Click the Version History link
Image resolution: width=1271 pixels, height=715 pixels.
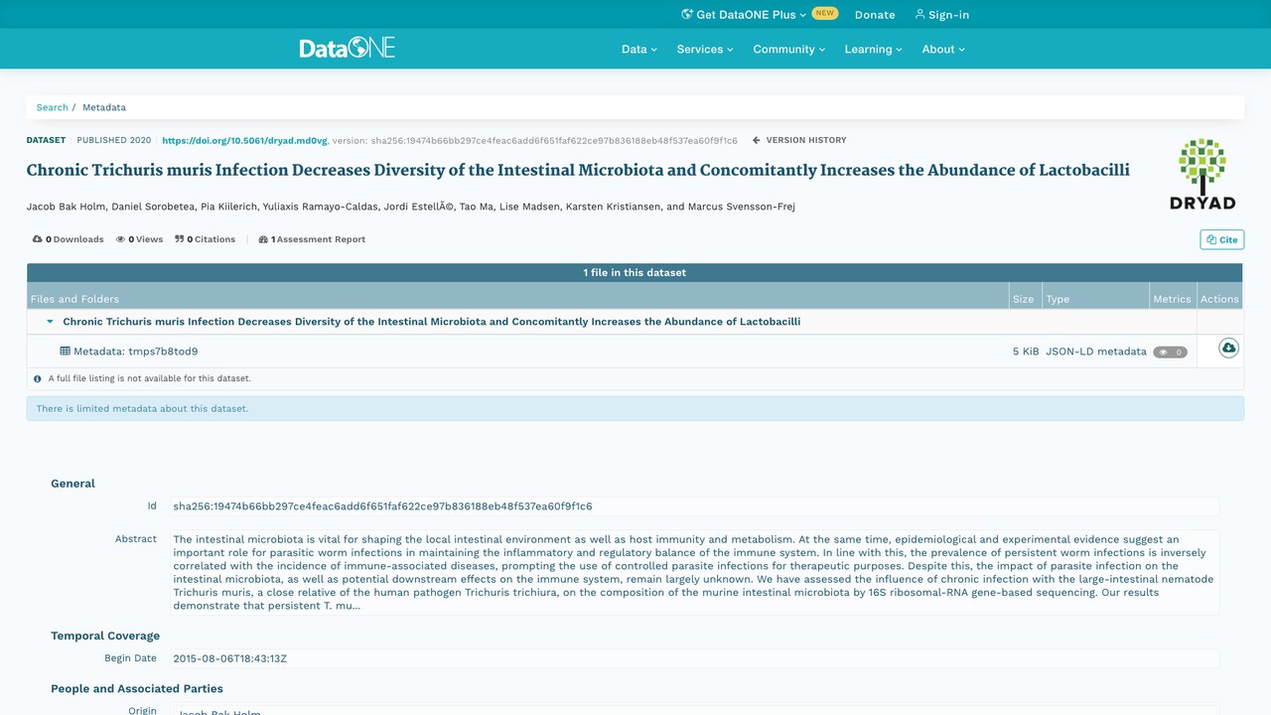[x=800, y=140]
